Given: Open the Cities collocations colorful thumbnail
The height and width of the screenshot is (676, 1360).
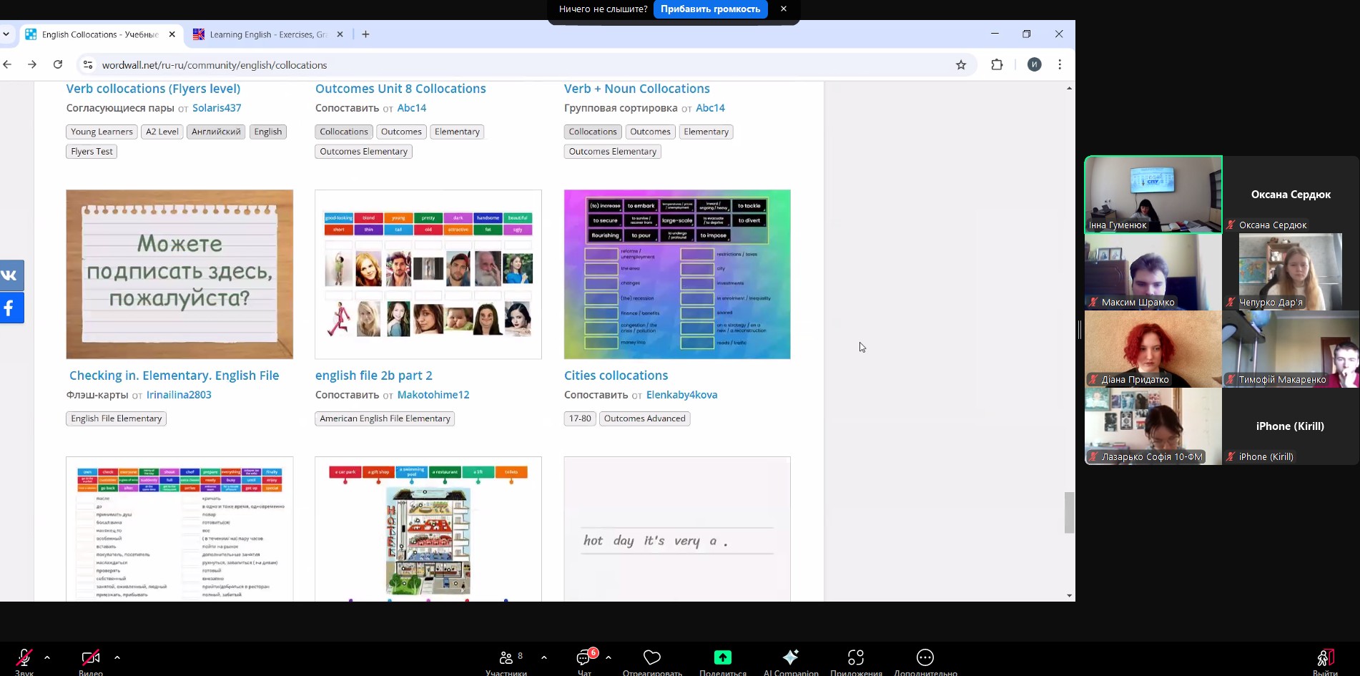Looking at the screenshot, I should (677, 274).
